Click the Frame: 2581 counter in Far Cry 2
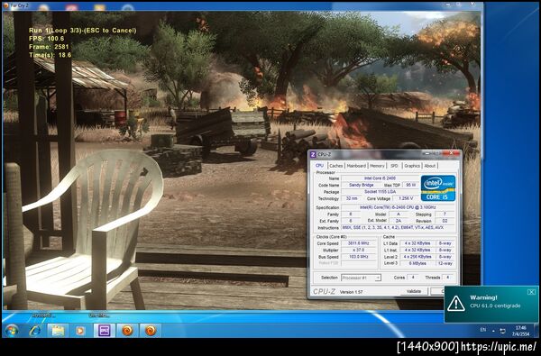The width and height of the screenshot is (541, 356). [49, 47]
